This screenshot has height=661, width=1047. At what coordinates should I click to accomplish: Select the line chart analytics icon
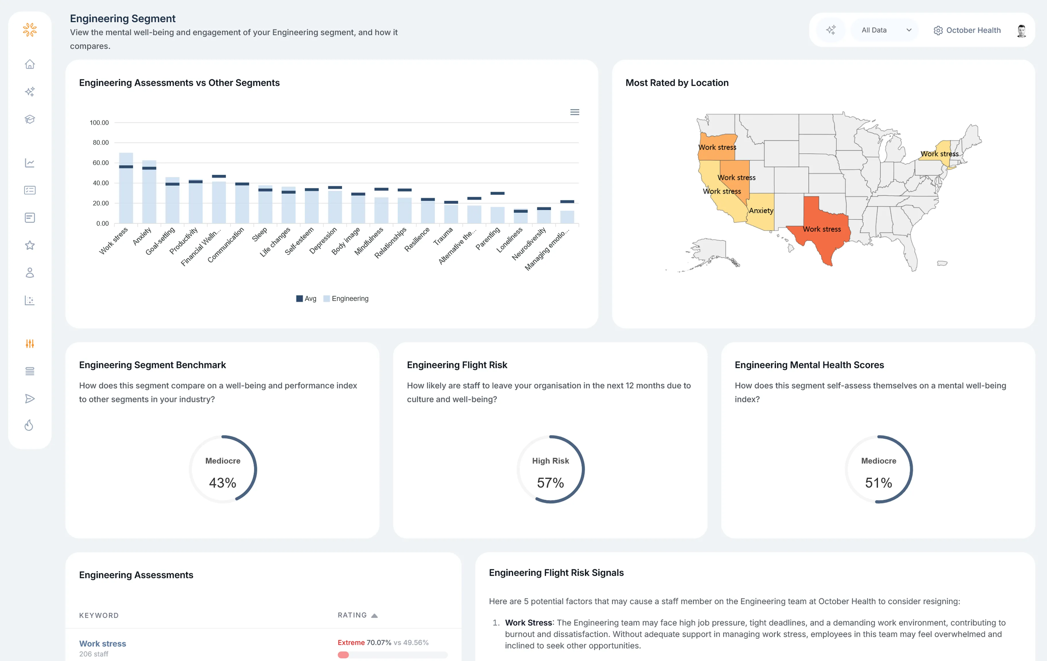(x=30, y=163)
